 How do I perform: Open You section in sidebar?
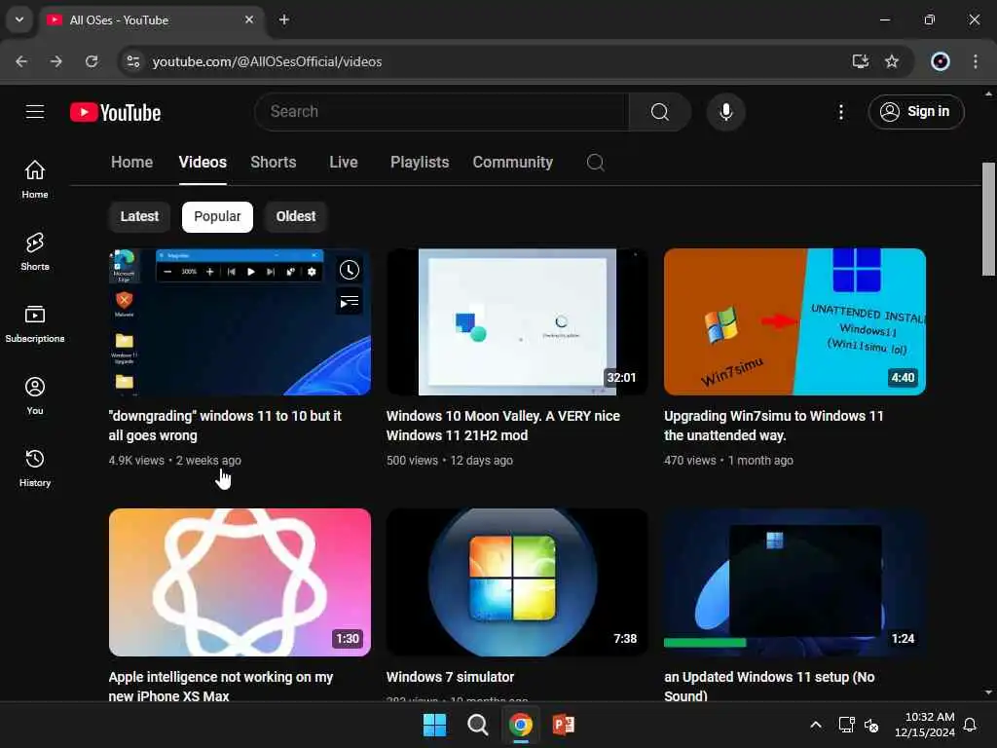click(35, 395)
